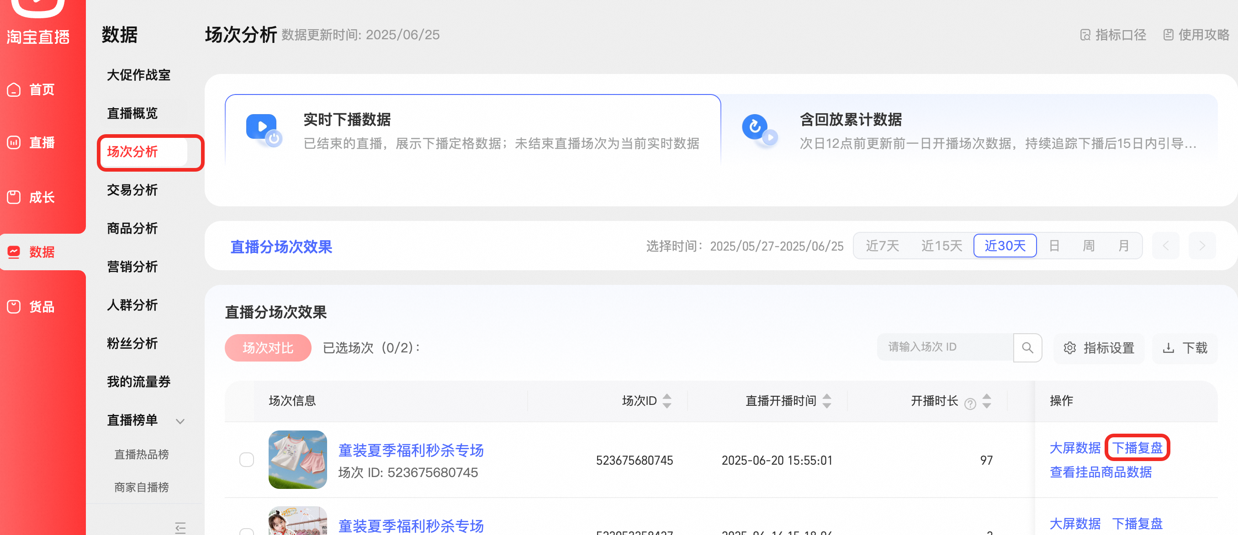Image resolution: width=1238 pixels, height=535 pixels.
Task: Sort by 场次ID column arrows
Action: tap(667, 400)
